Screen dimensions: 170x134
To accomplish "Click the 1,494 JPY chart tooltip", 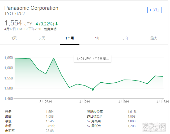I will [93, 59].
